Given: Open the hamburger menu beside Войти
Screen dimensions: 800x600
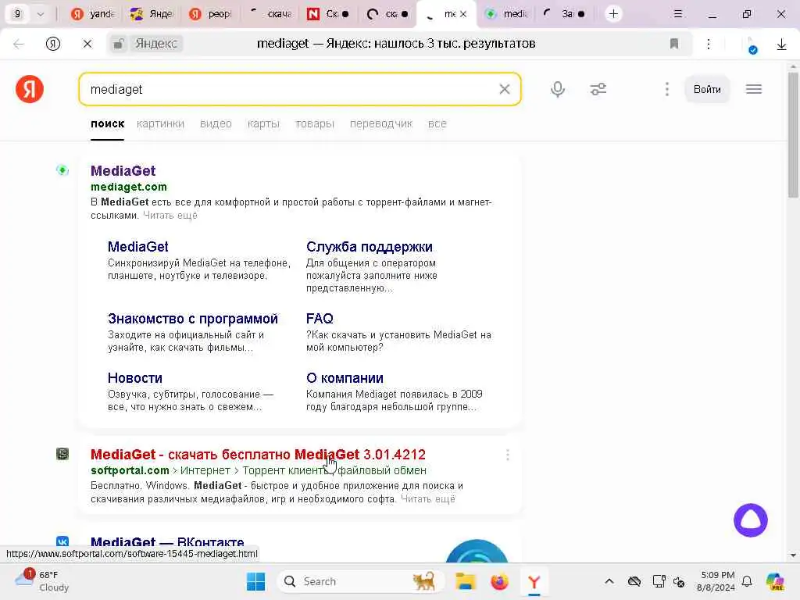Looking at the screenshot, I should [x=754, y=89].
